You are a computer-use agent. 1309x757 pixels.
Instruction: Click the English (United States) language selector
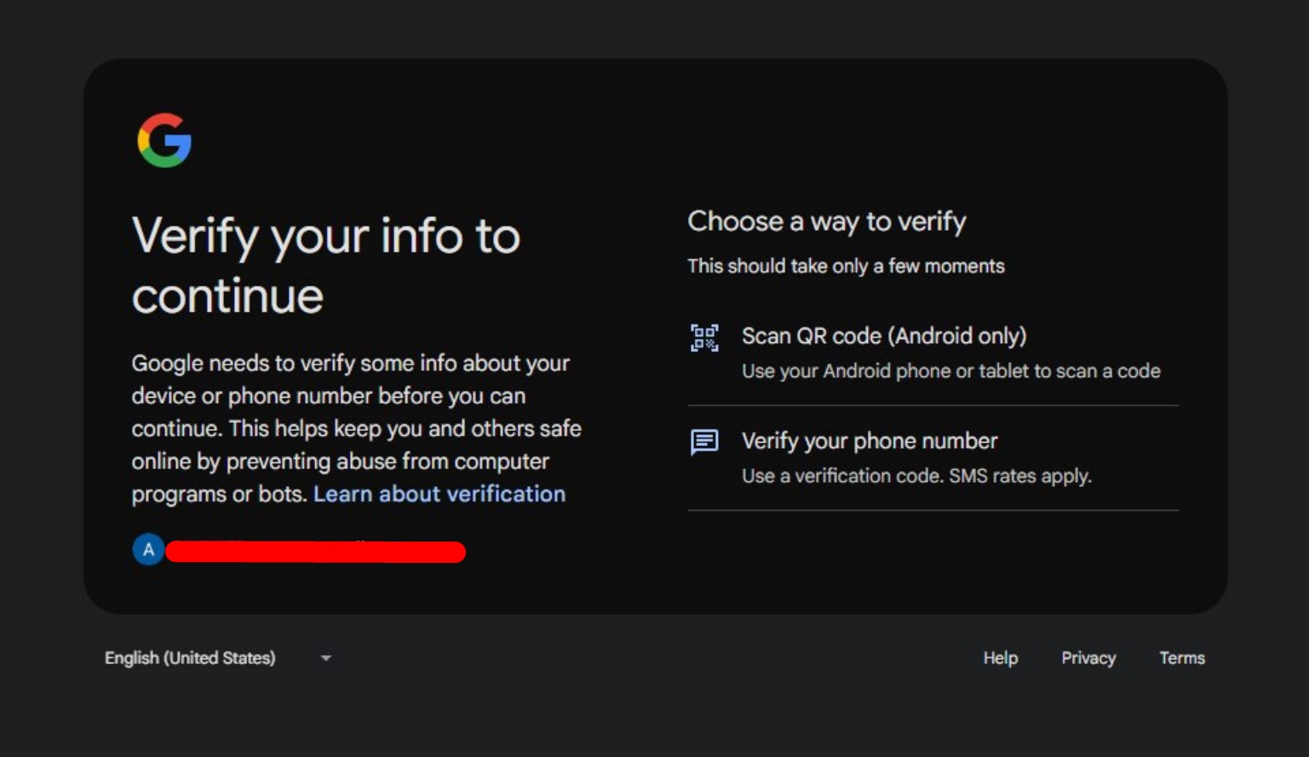tap(190, 658)
